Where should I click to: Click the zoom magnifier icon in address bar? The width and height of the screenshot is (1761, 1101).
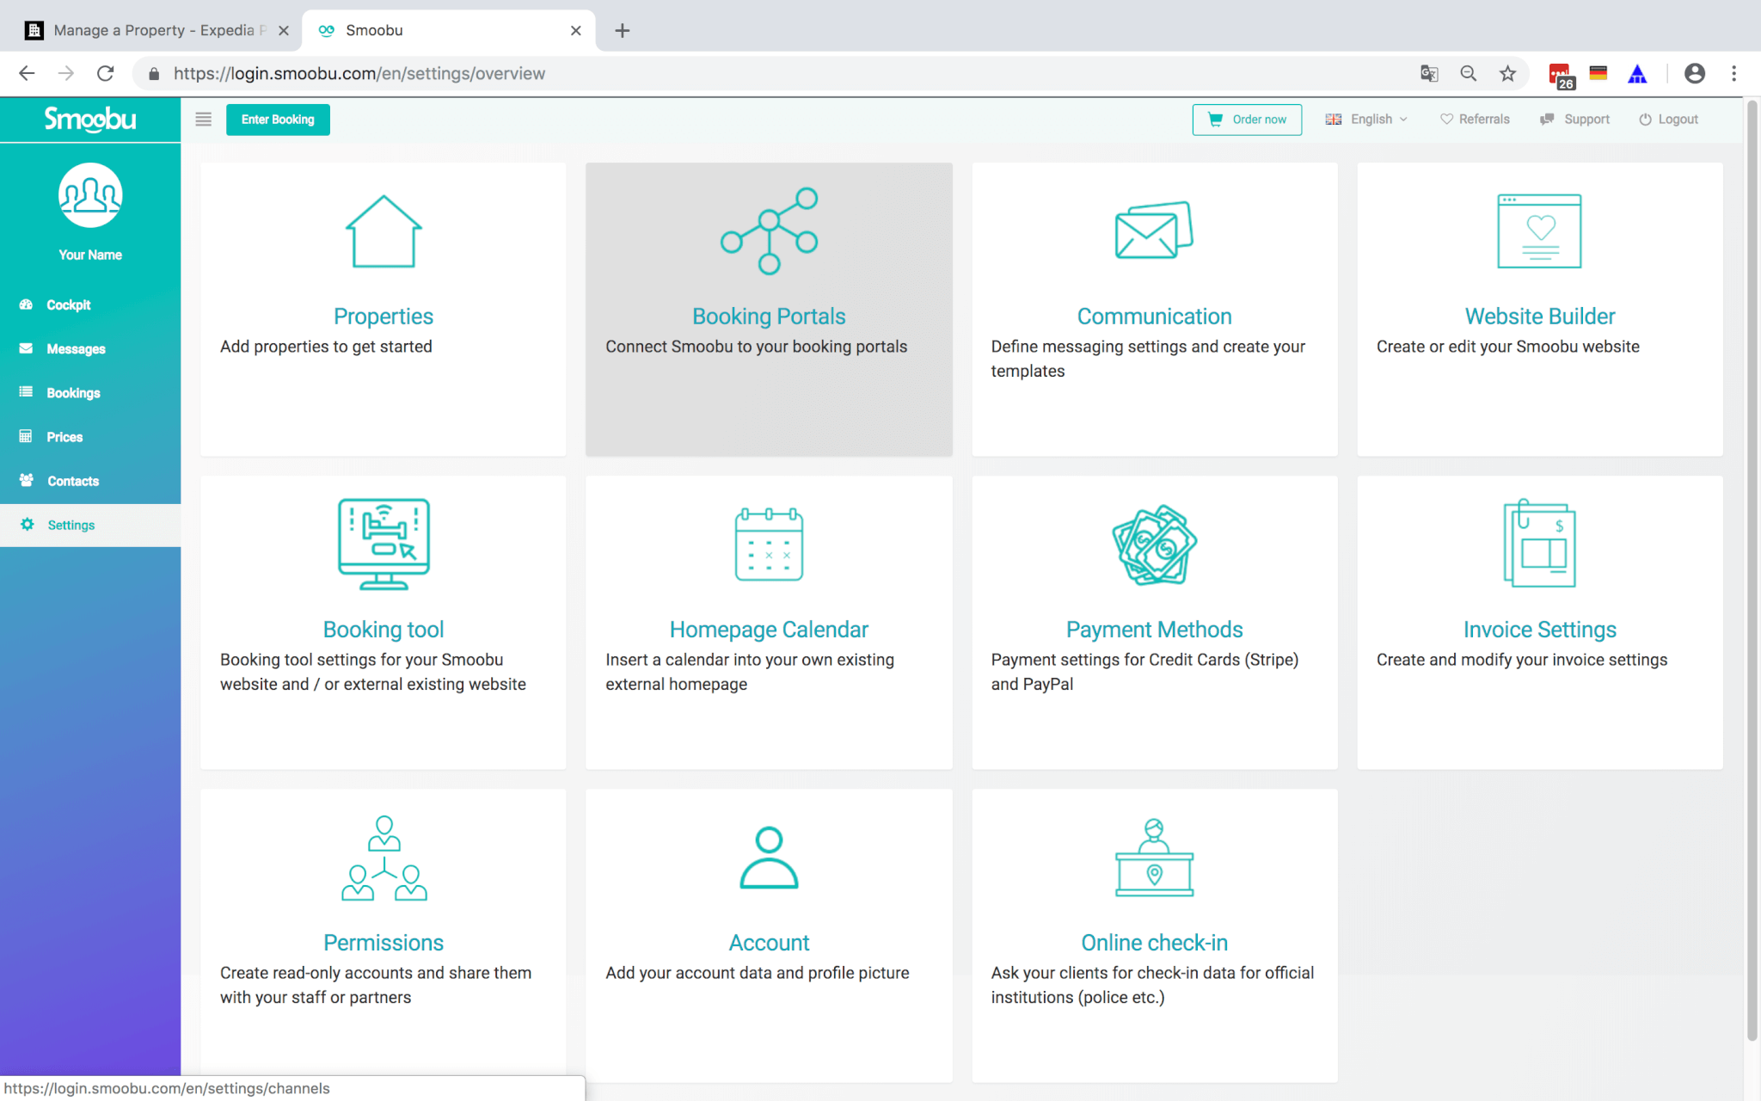pyautogui.click(x=1469, y=74)
